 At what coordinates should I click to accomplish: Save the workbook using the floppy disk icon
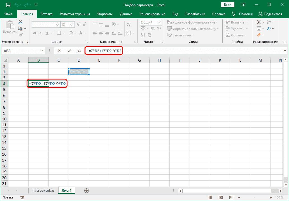(x=8, y=5)
